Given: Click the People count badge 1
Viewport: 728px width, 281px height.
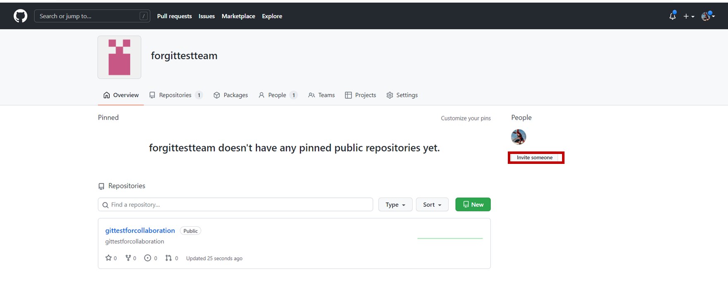Looking at the screenshot, I should pyautogui.click(x=294, y=95).
